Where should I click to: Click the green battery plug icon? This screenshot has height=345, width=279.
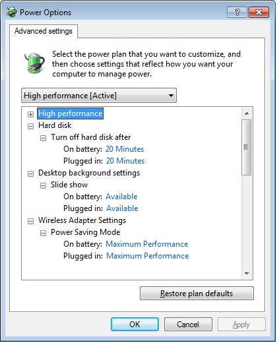pyautogui.click(x=34, y=63)
